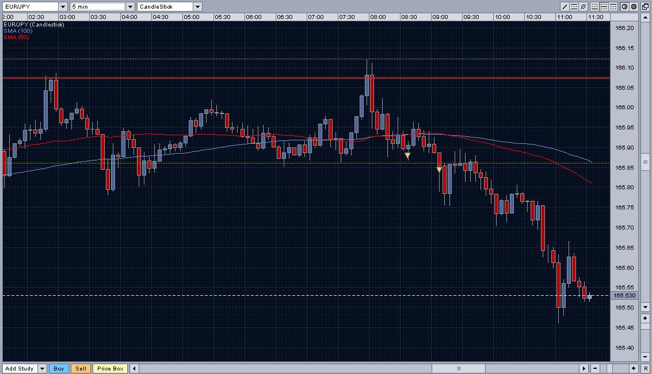
Task: Click the vertical zoom slider handle
Action: point(645,326)
